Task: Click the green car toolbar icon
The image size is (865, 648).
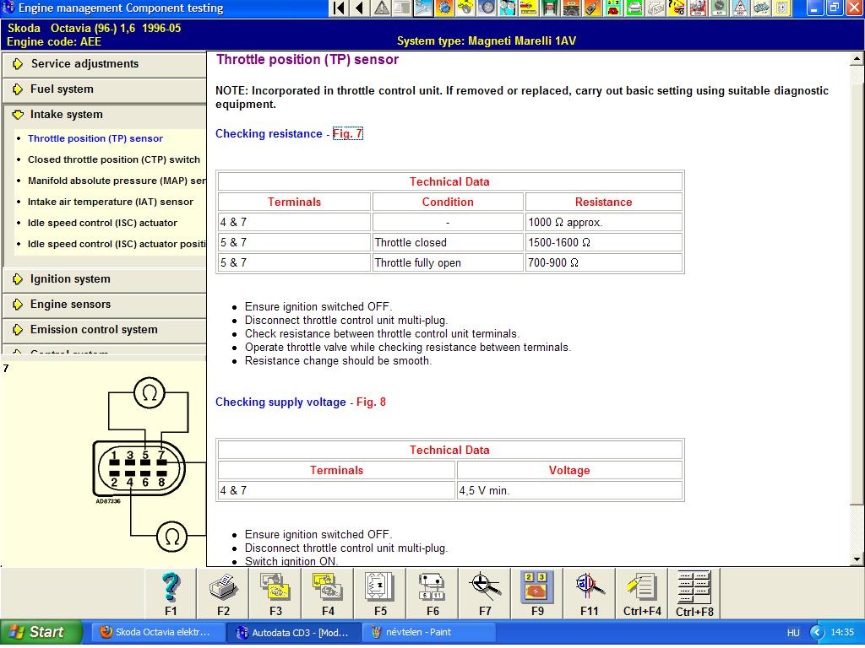Action: [634, 8]
